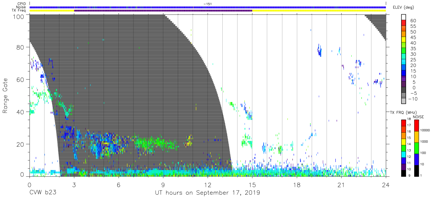Image resolution: width=434 pixels, height=200 pixels.
Task: Click the TX Freq row label
Action: 19,11
